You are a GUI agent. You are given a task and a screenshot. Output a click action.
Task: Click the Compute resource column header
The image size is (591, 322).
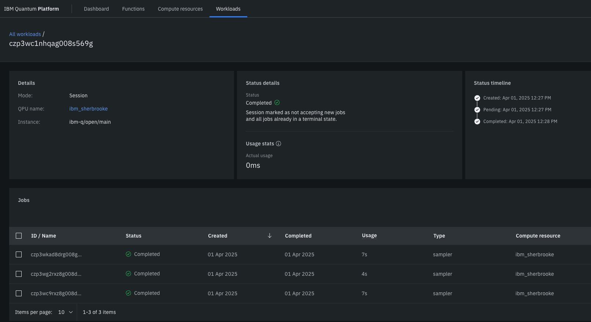pos(538,236)
